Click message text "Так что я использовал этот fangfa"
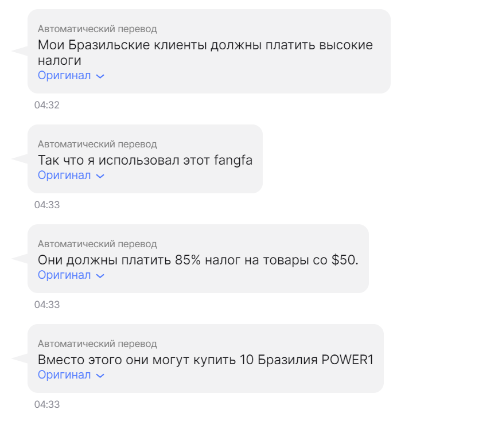502x421 pixels. (145, 161)
